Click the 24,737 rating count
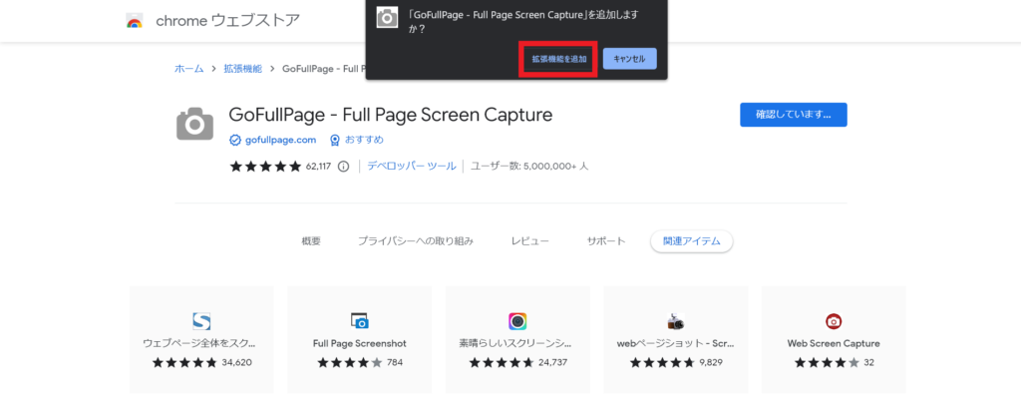This screenshot has height=401, width=1021. 552,362
